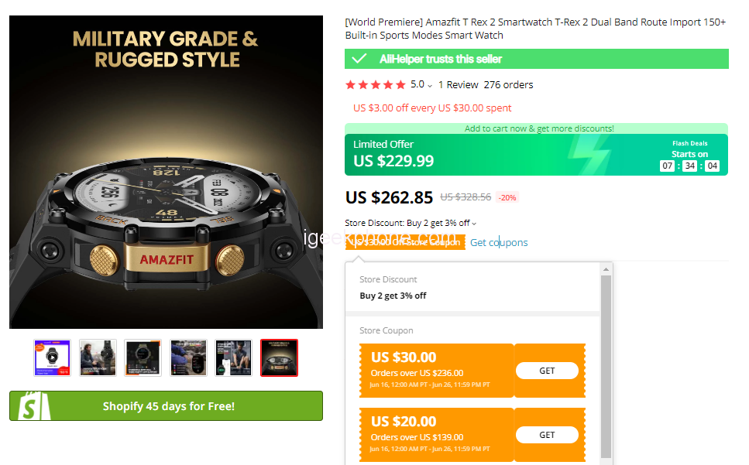Open the 1 Review link
Screen dimensions: 749x465
point(458,85)
